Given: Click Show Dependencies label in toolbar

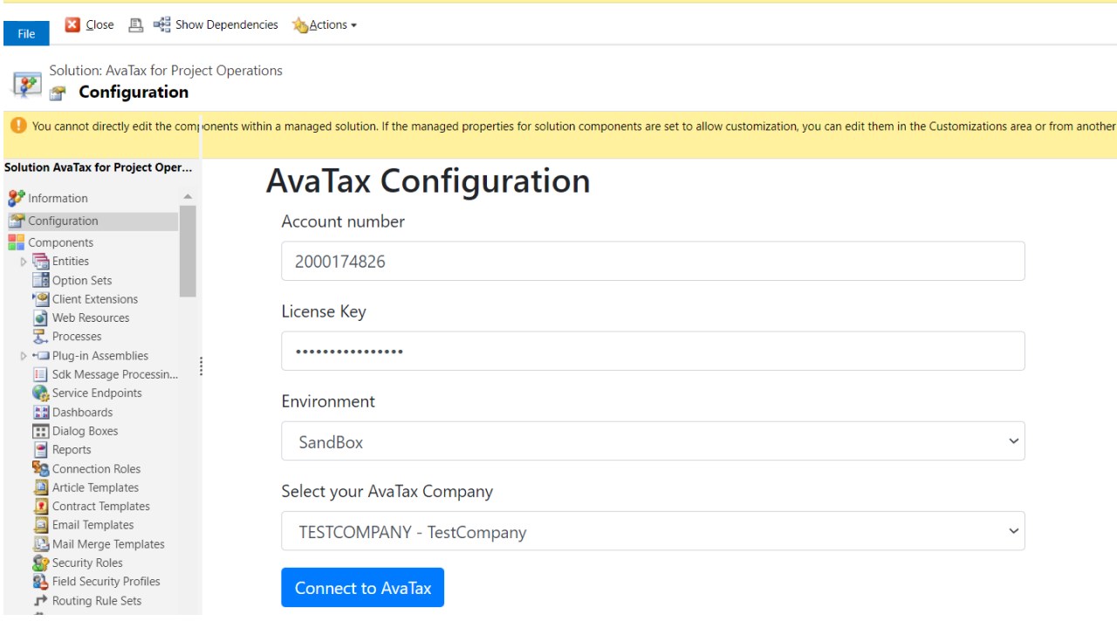Looking at the screenshot, I should (227, 25).
